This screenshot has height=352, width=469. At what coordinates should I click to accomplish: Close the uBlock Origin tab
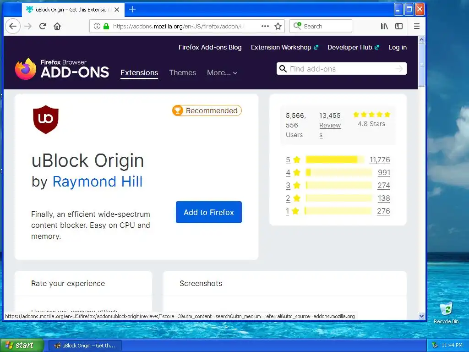117,10
